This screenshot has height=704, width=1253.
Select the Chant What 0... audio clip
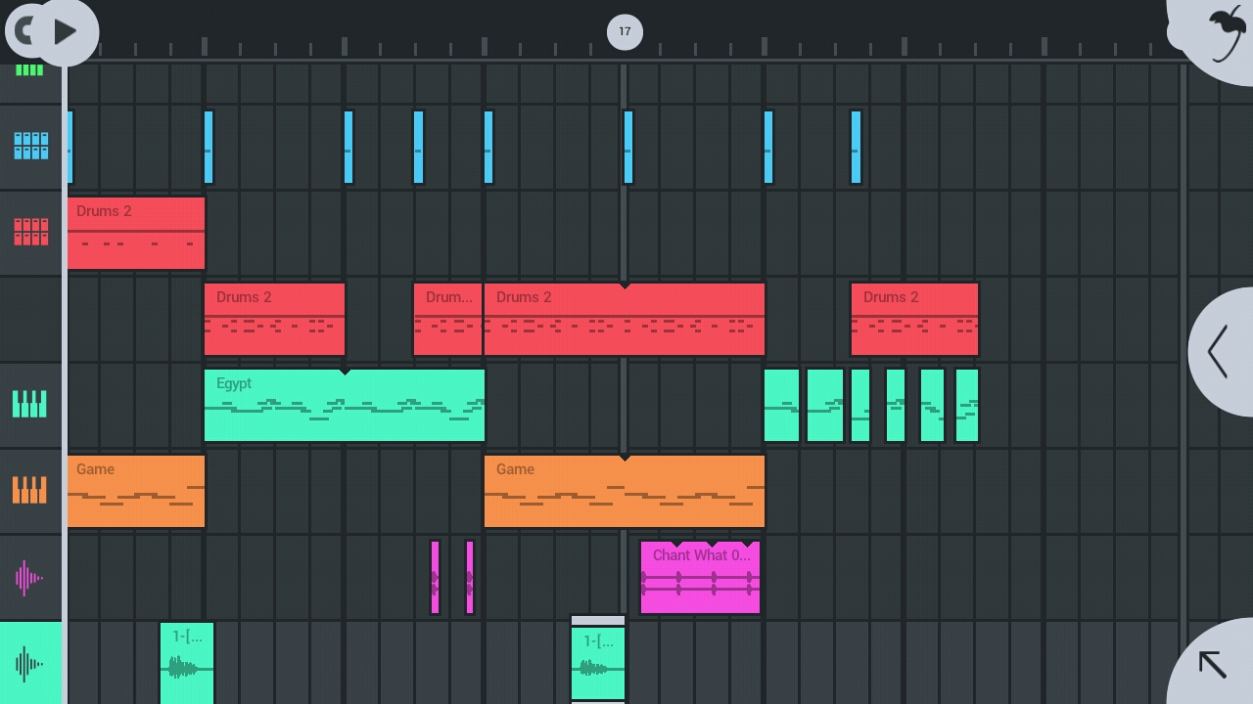click(700, 577)
